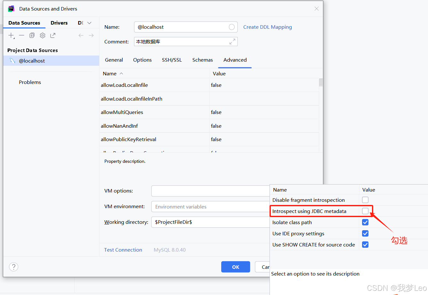428x295 pixels.
Task: Uncheck Use SHOW CREATE for source code
Action: (x=365, y=245)
